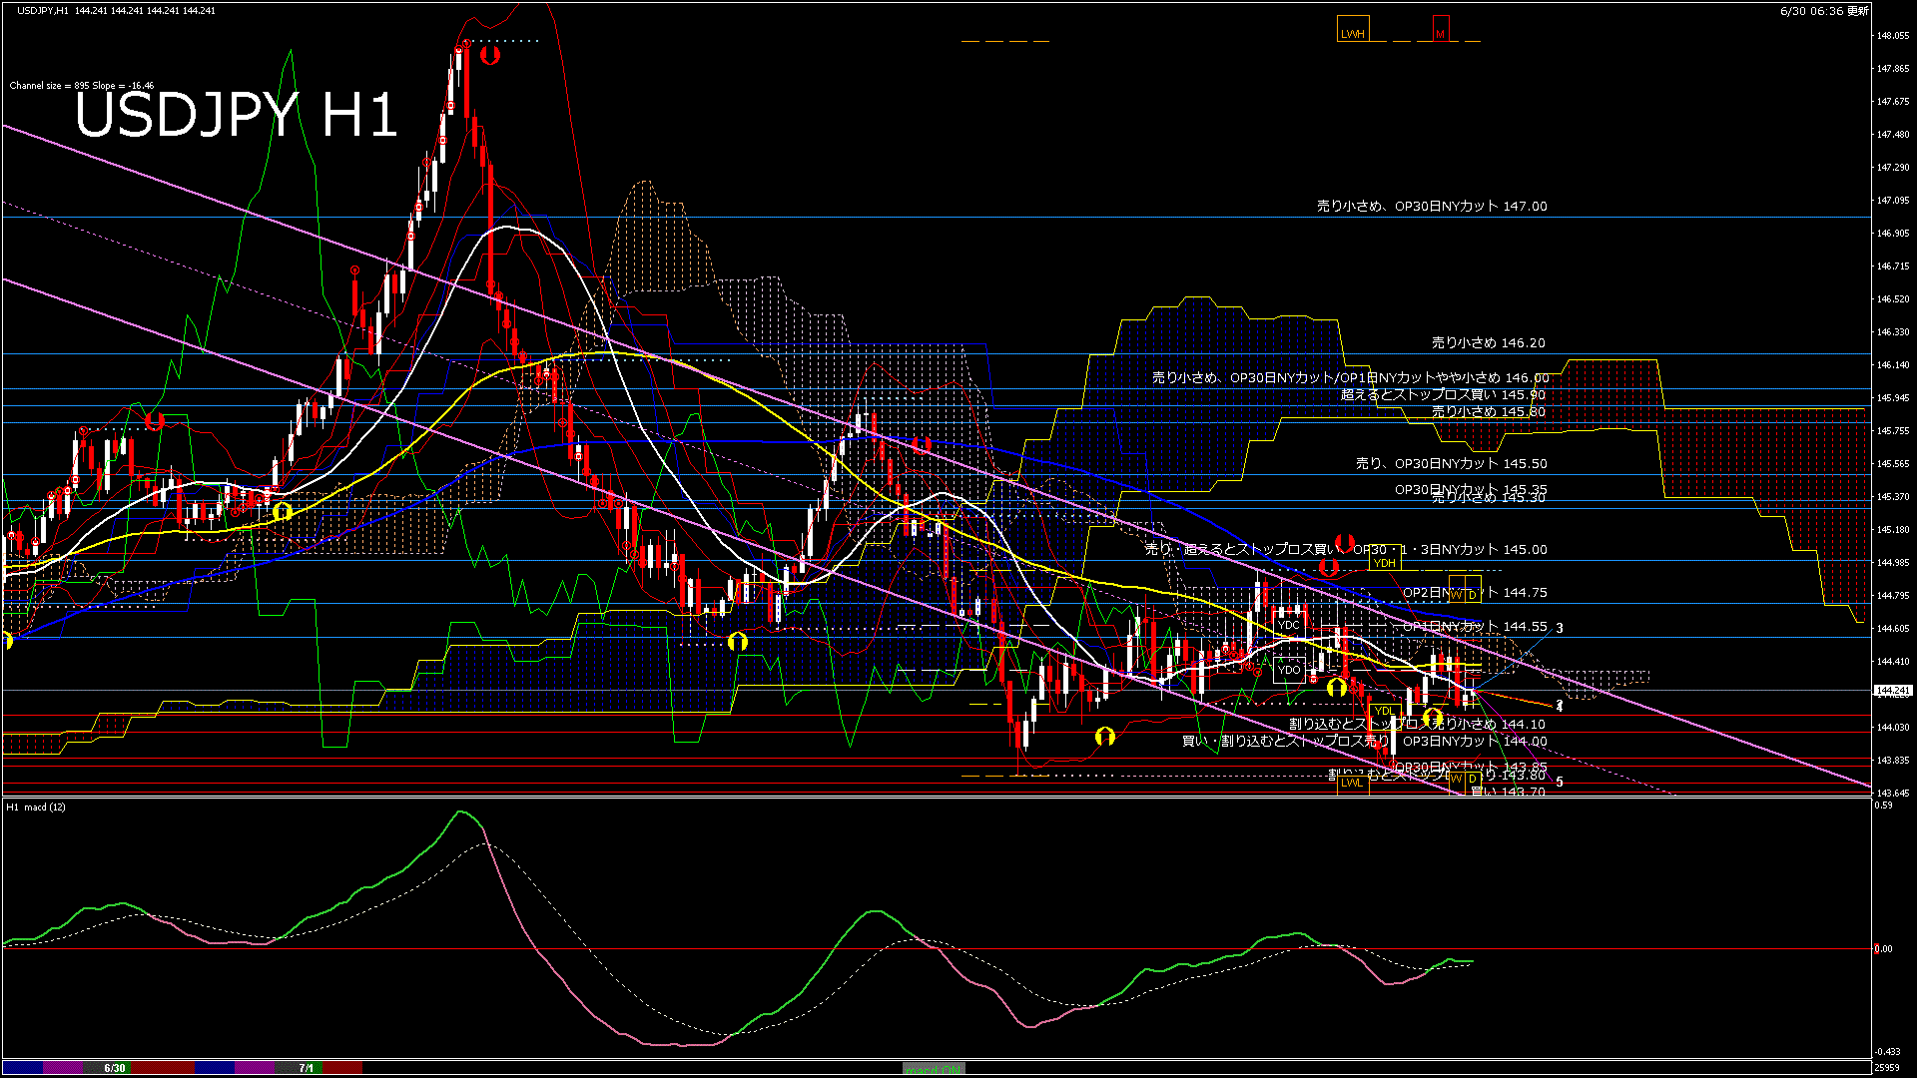
Task: Select the 売り小さめ 146.20 level label
Action: 1488,343
